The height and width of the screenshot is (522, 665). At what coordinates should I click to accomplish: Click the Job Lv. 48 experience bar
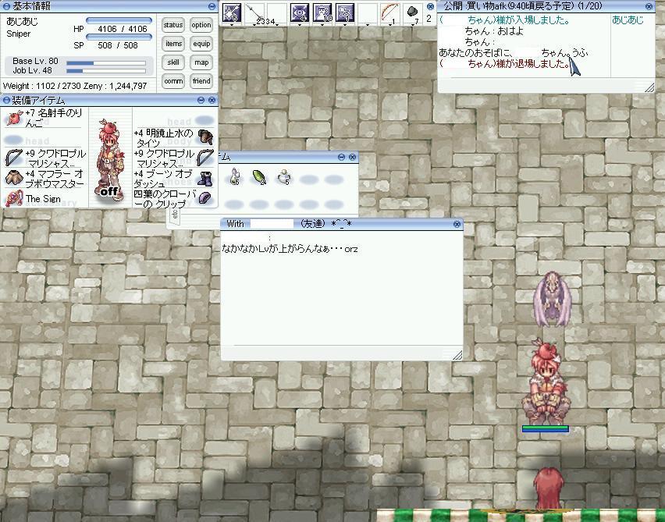point(106,71)
